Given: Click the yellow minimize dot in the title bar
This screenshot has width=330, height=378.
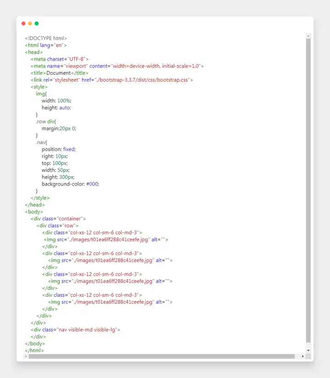Looking at the screenshot, I should coord(30,23).
